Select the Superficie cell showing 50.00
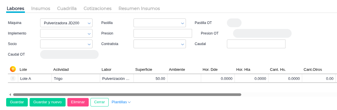 click(150, 78)
